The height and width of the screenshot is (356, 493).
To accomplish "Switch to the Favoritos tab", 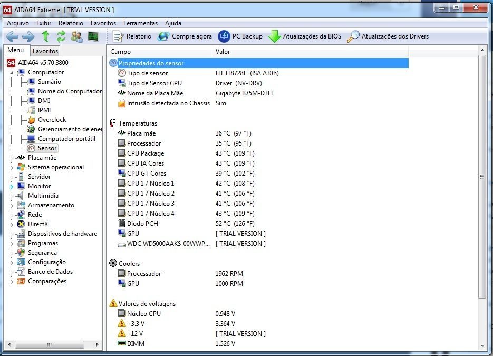I will (45, 51).
